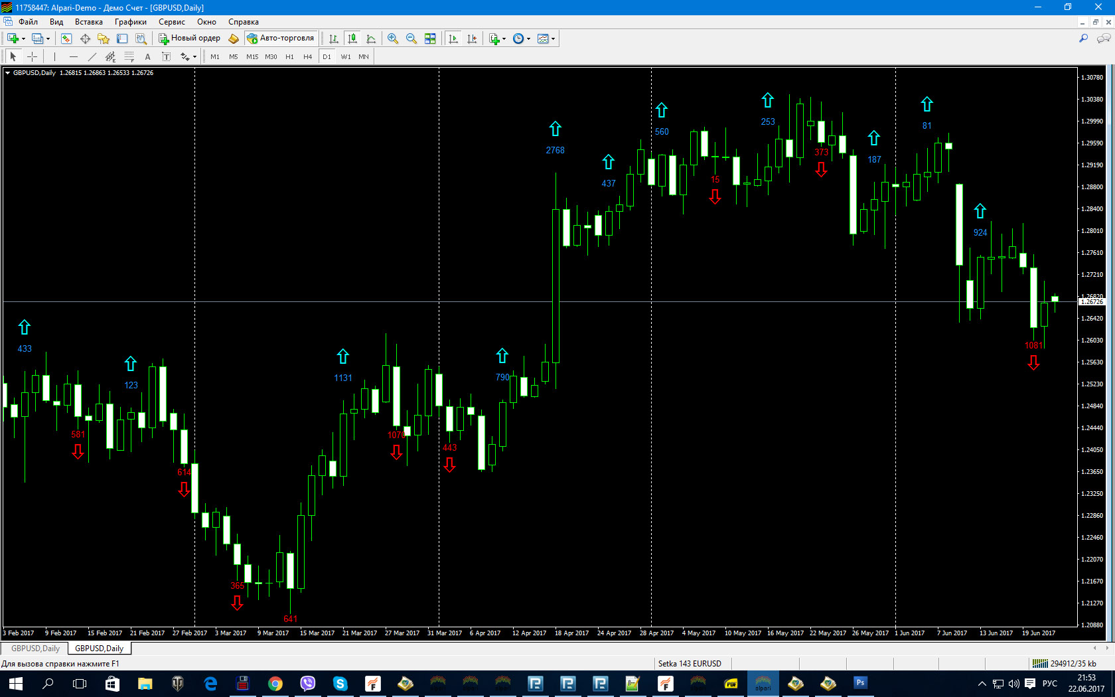This screenshot has height=697, width=1115.
Task: Open the Графики menu
Action: (x=131, y=22)
